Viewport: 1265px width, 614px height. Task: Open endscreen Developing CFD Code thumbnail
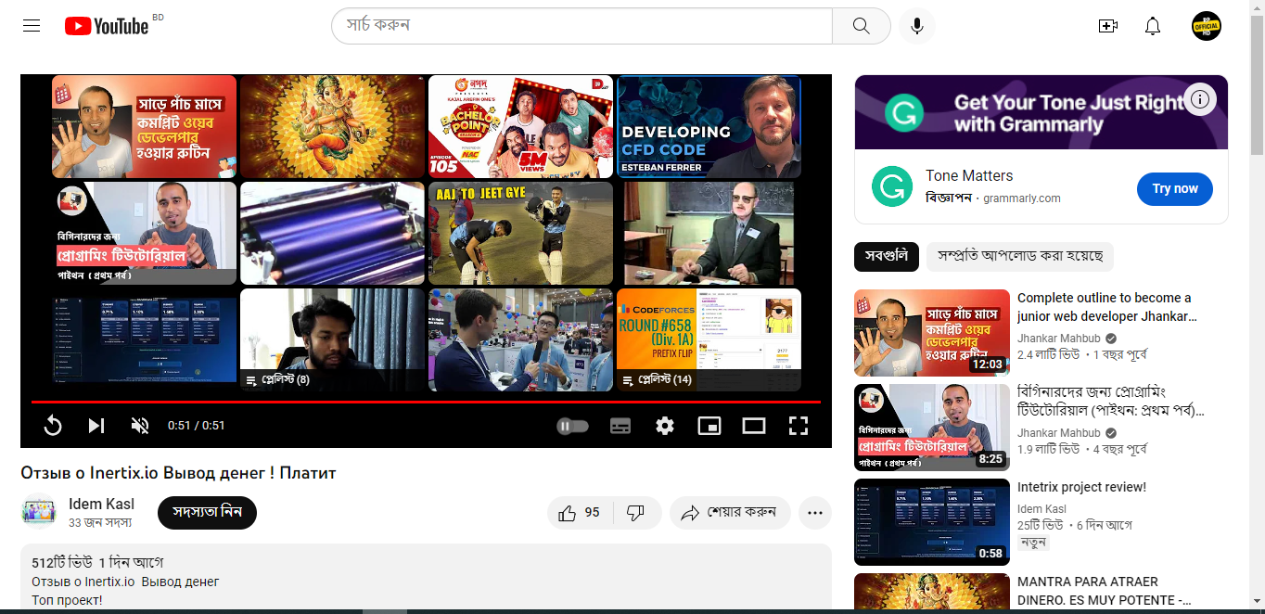pos(709,126)
